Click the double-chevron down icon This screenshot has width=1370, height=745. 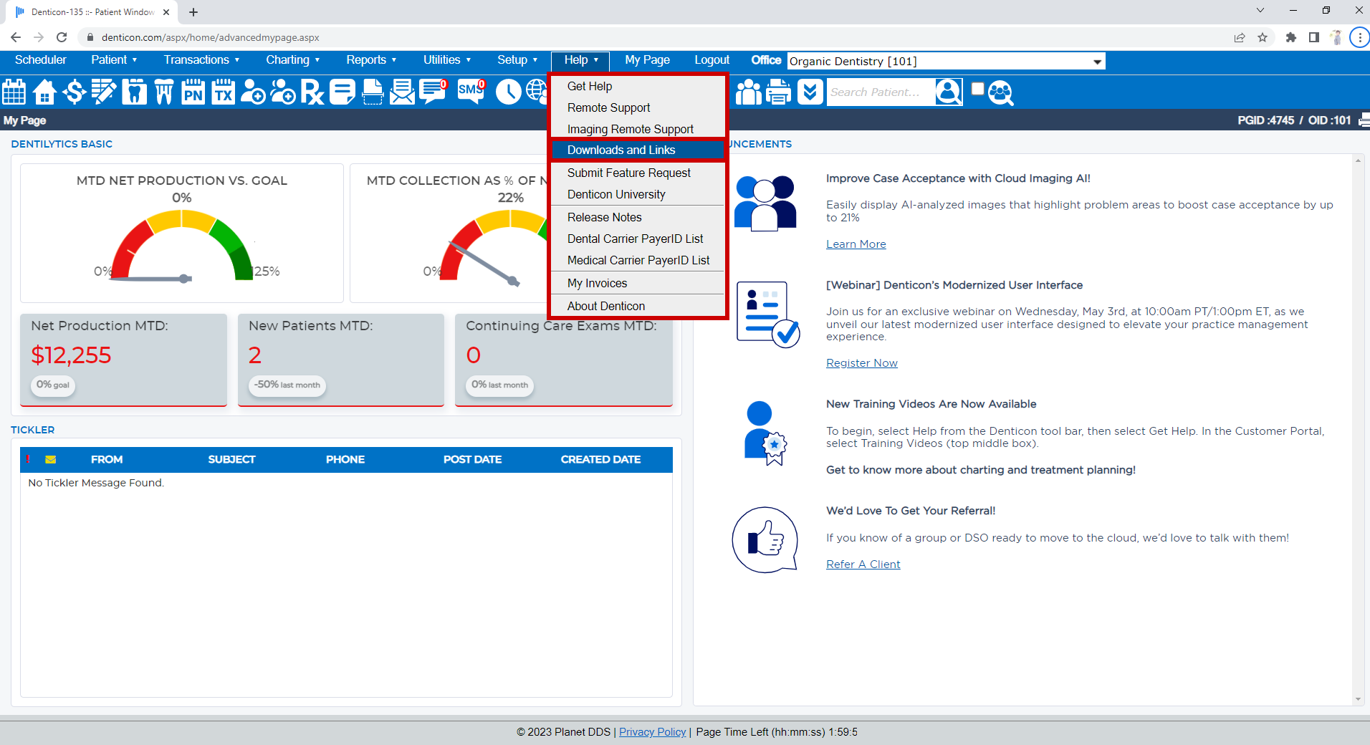[x=810, y=92]
